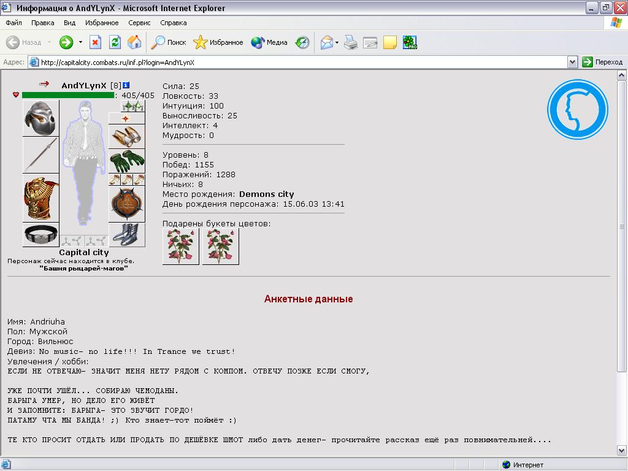The image size is (628, 471).
Task: Click the ICQ Pro flower toolbar icon
Action: (410, 42)
